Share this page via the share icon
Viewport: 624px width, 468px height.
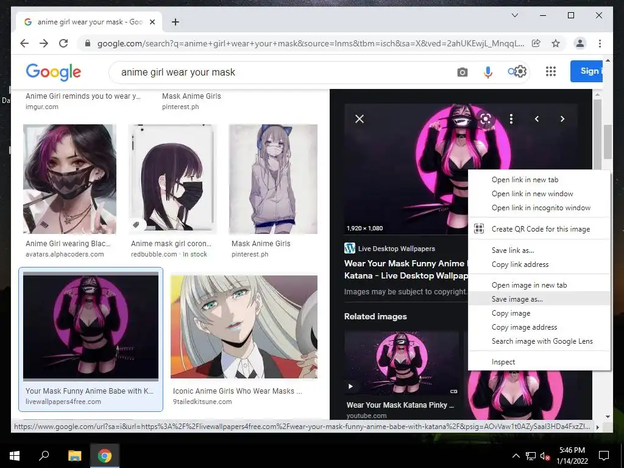pos(536,43)
